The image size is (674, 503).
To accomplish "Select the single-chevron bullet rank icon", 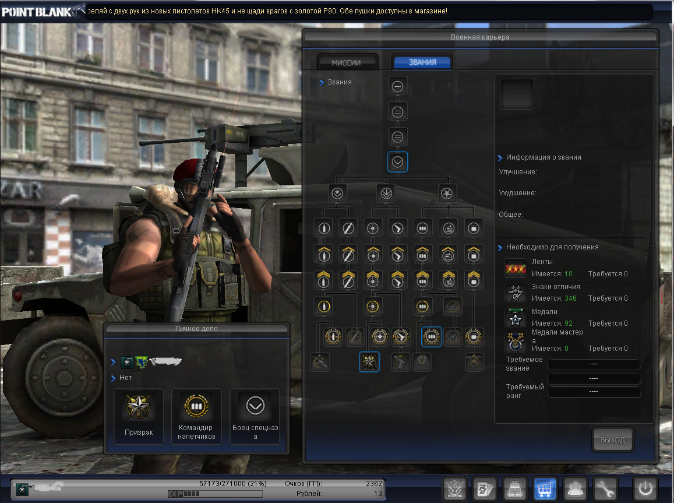I will 324,255.
